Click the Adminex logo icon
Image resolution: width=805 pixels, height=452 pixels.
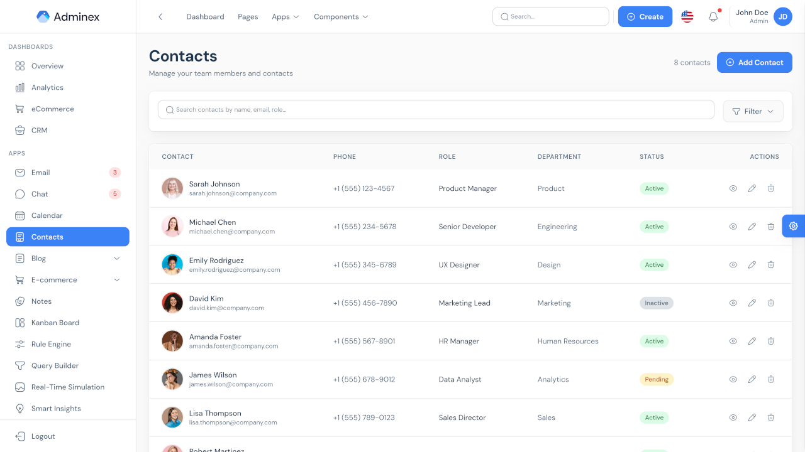pyautogui.click(x=43, y=17)
